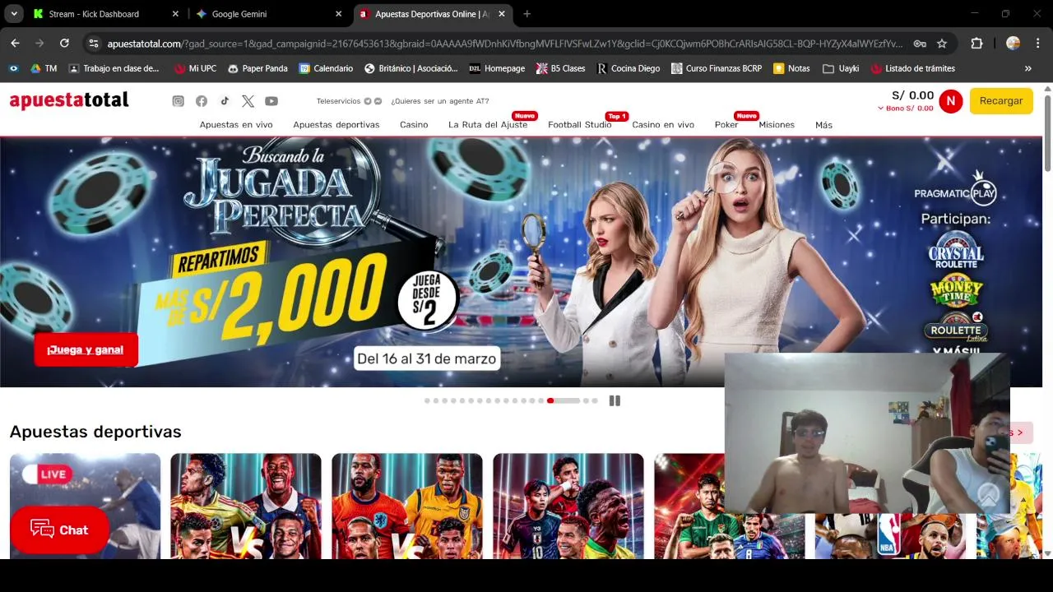Click browser back arrow
Viewport: 1053px width, 592px height.
coord(15,44)
